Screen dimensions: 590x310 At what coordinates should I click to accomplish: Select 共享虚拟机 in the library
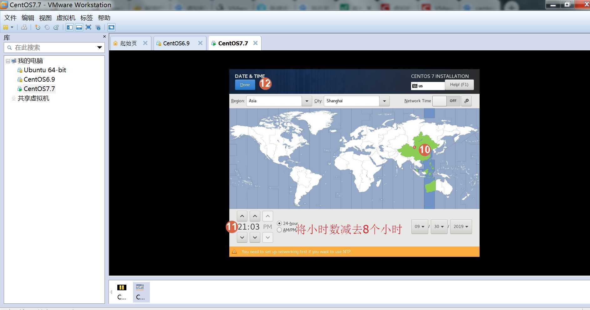click(33, 98)
